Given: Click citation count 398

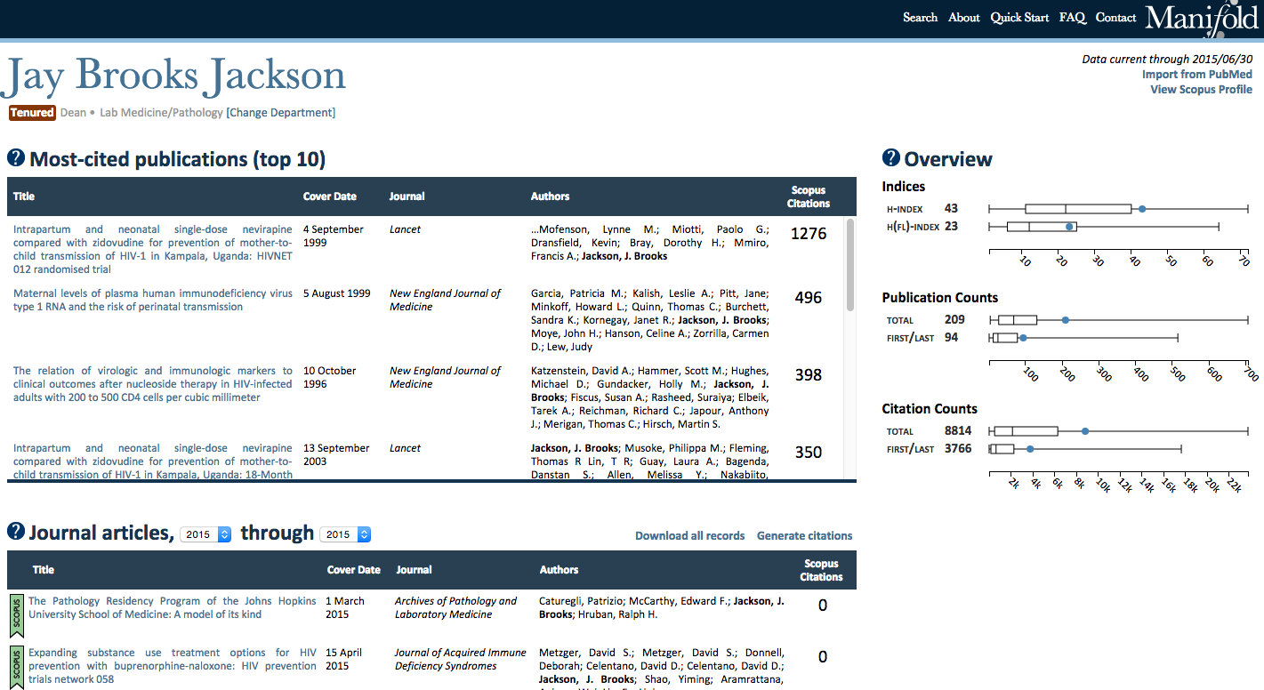Looking at the screenshot, I should tap(809, 375).
